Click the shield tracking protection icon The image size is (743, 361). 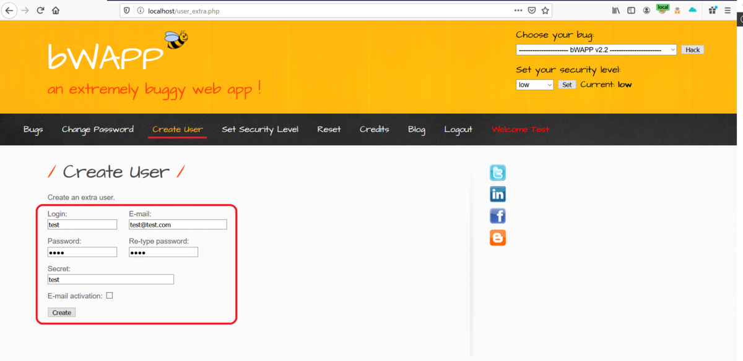pyautogui.click(x=127, y=11)
